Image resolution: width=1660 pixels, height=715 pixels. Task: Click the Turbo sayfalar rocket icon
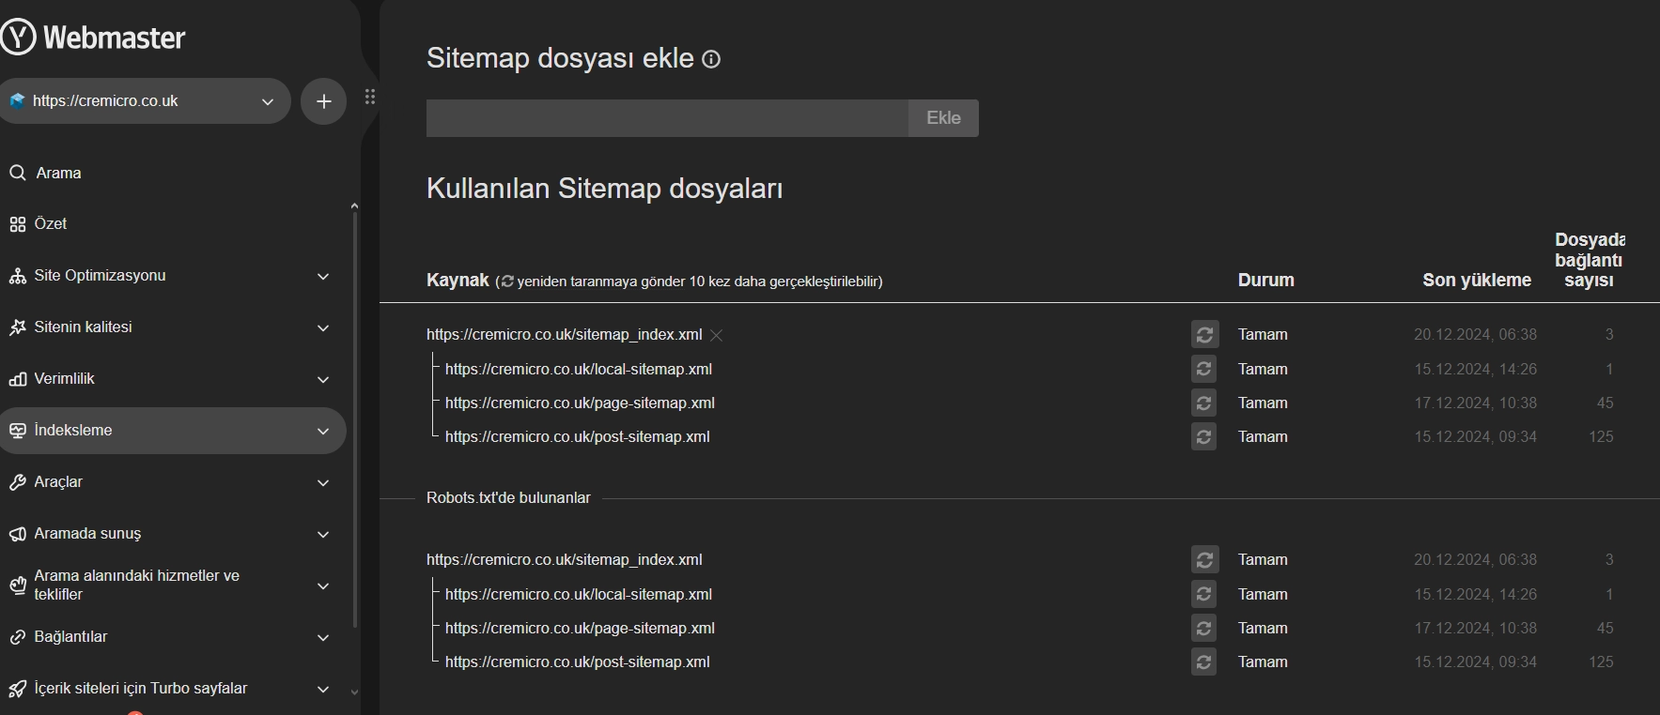point(17,689)
